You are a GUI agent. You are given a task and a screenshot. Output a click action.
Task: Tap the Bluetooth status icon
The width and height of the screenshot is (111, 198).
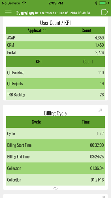click(x=96, y=3)
